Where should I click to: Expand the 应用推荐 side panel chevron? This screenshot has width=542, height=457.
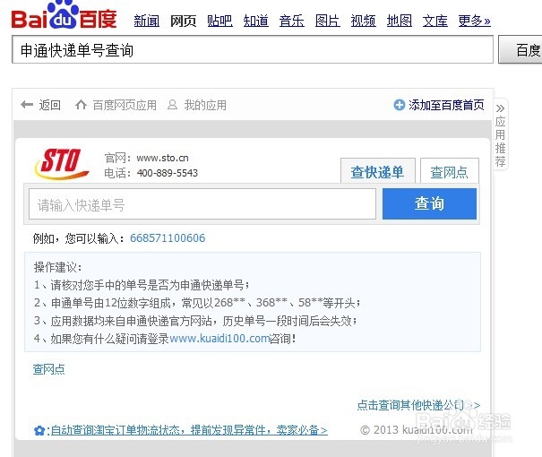point(500,108)
